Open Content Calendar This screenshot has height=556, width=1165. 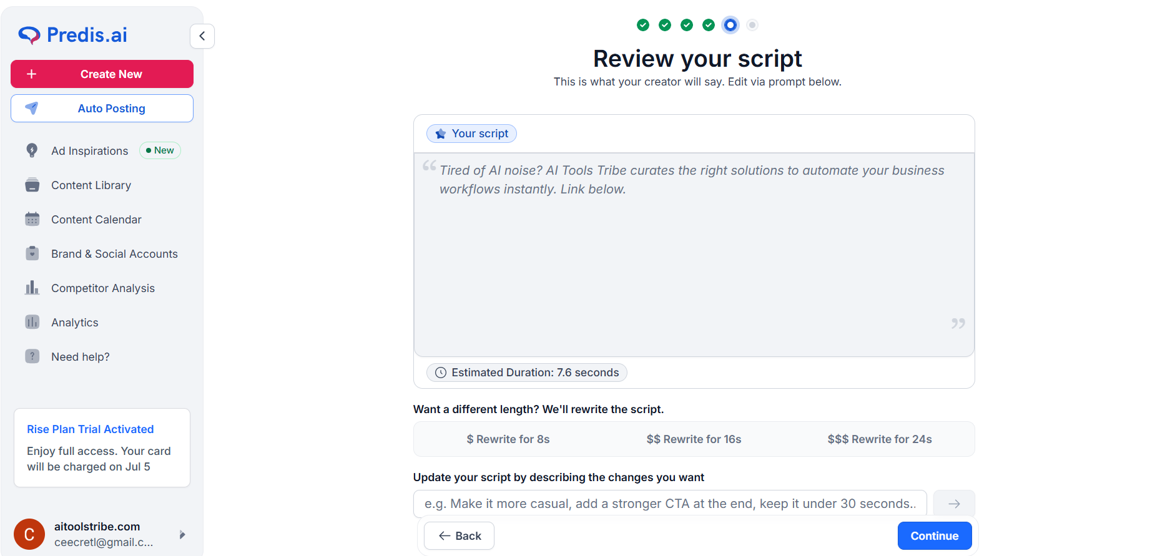(x=96, y=220)
